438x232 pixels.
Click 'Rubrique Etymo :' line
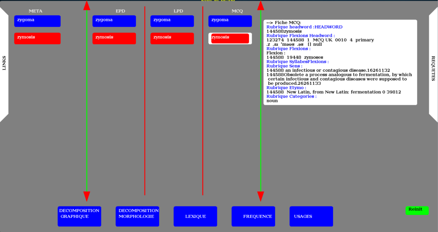click(286, 88)
